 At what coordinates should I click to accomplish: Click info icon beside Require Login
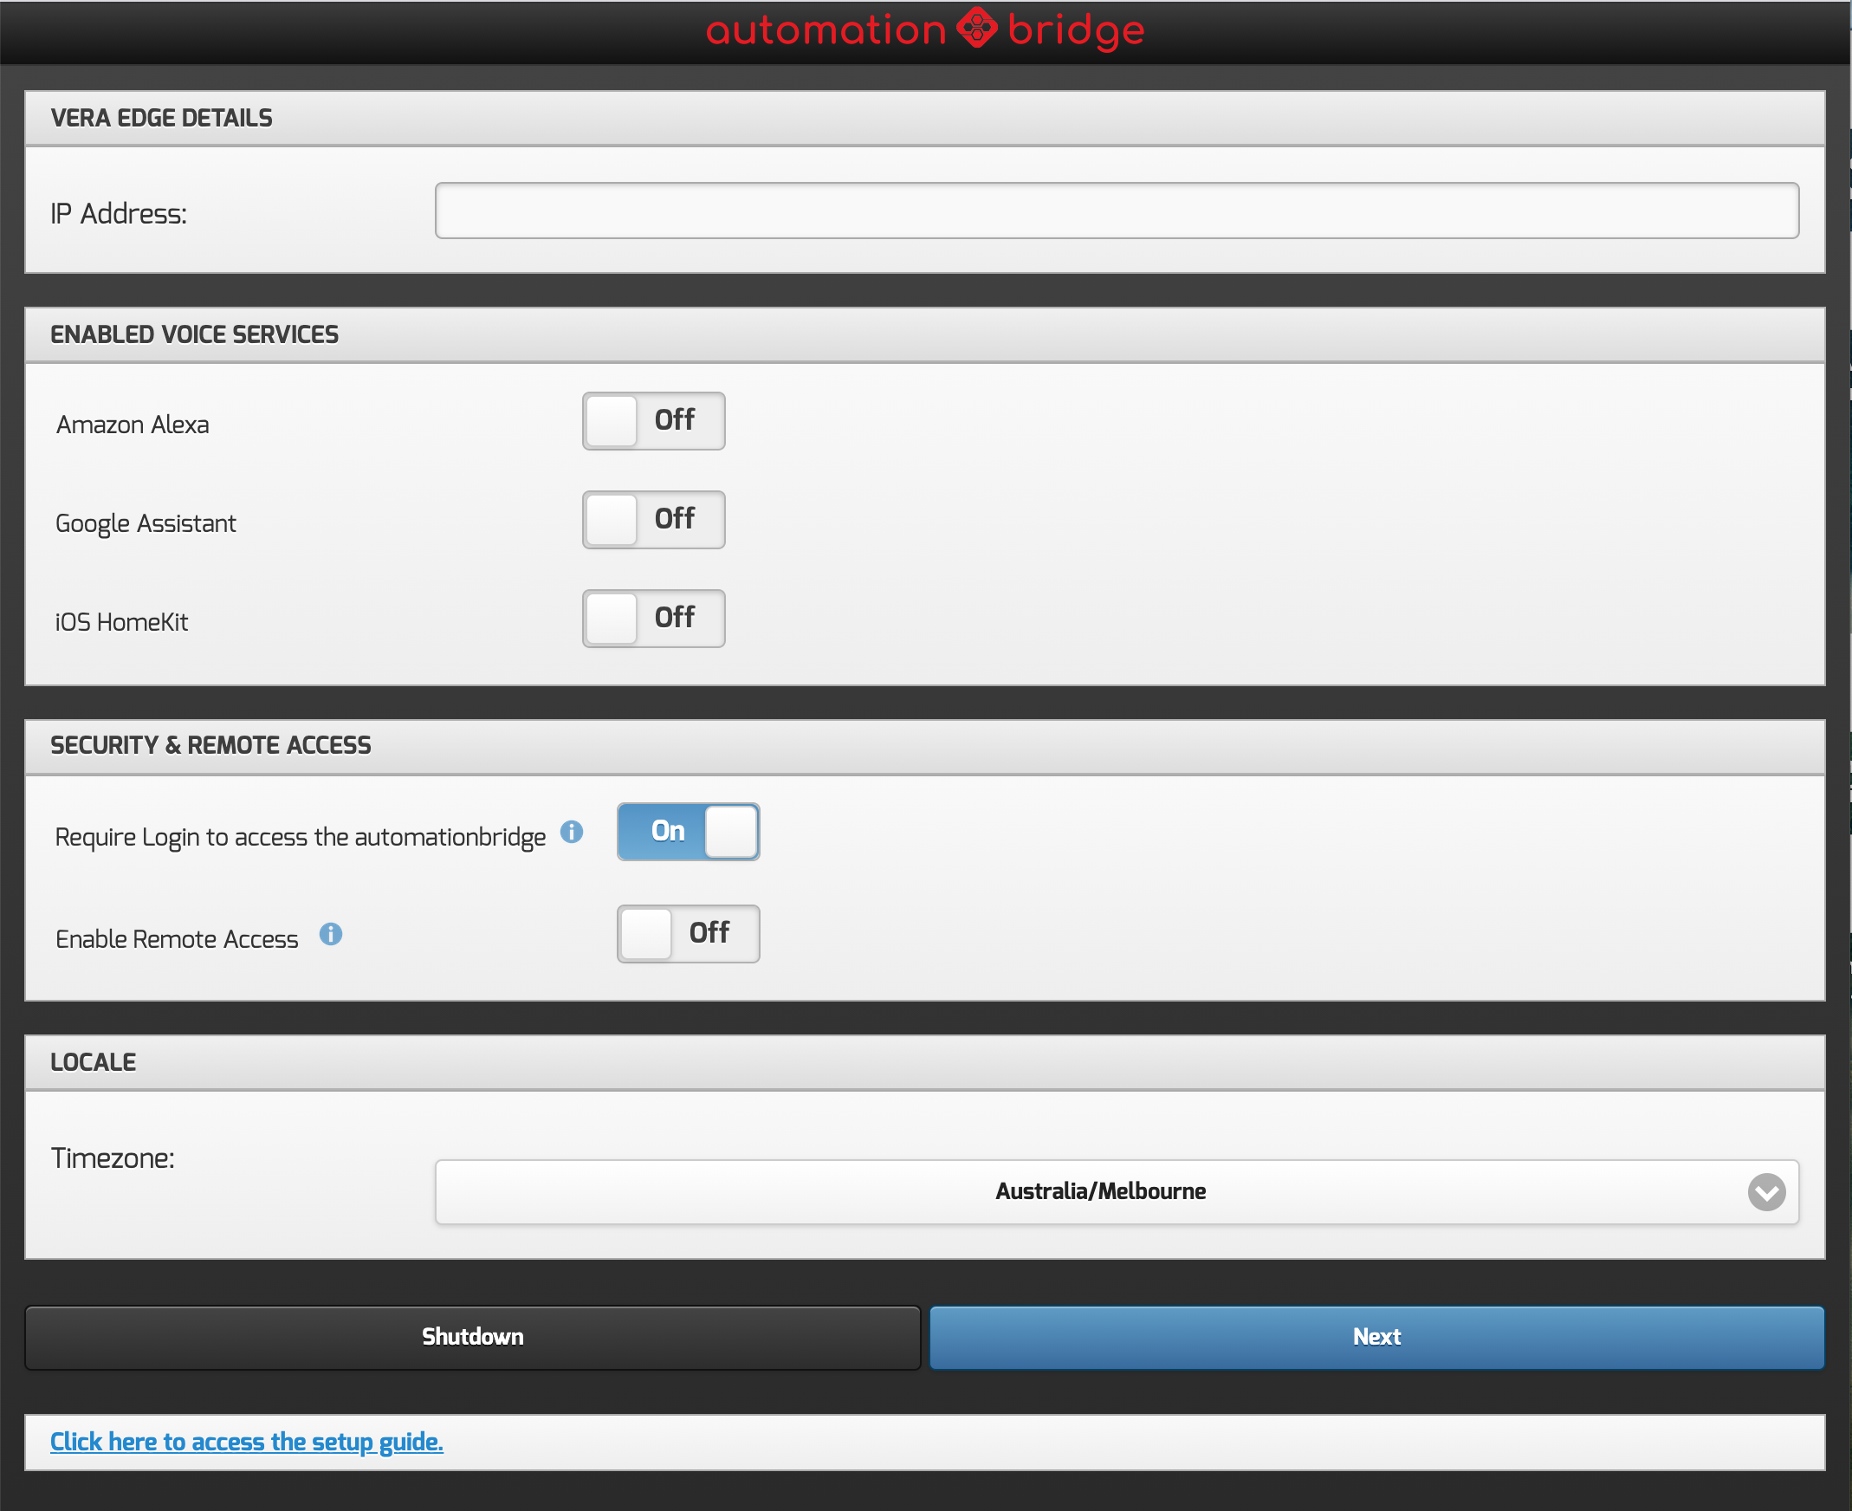click(571, 832)
